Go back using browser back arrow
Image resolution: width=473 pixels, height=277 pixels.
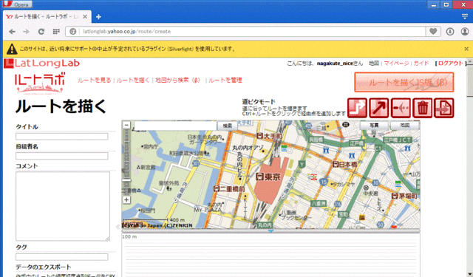coord(12,31)
